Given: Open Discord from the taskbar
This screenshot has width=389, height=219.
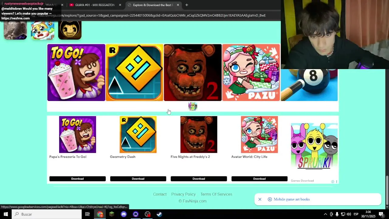Looking at the screenshot, I should click(124, 214).
